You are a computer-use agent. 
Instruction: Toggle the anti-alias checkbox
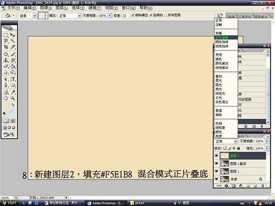point(133,15)
